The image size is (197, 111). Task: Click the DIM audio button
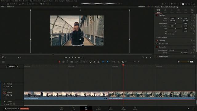(x=191, y=62)
